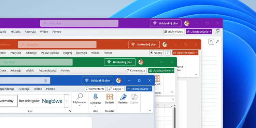Collapse Excel ribbon with chevron
The image size is (256, 128).
pos(172,92)
